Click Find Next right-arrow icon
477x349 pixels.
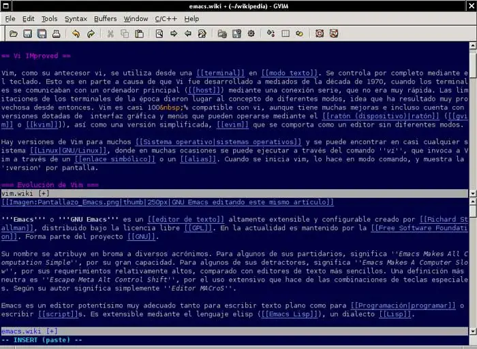pos(174,34)
